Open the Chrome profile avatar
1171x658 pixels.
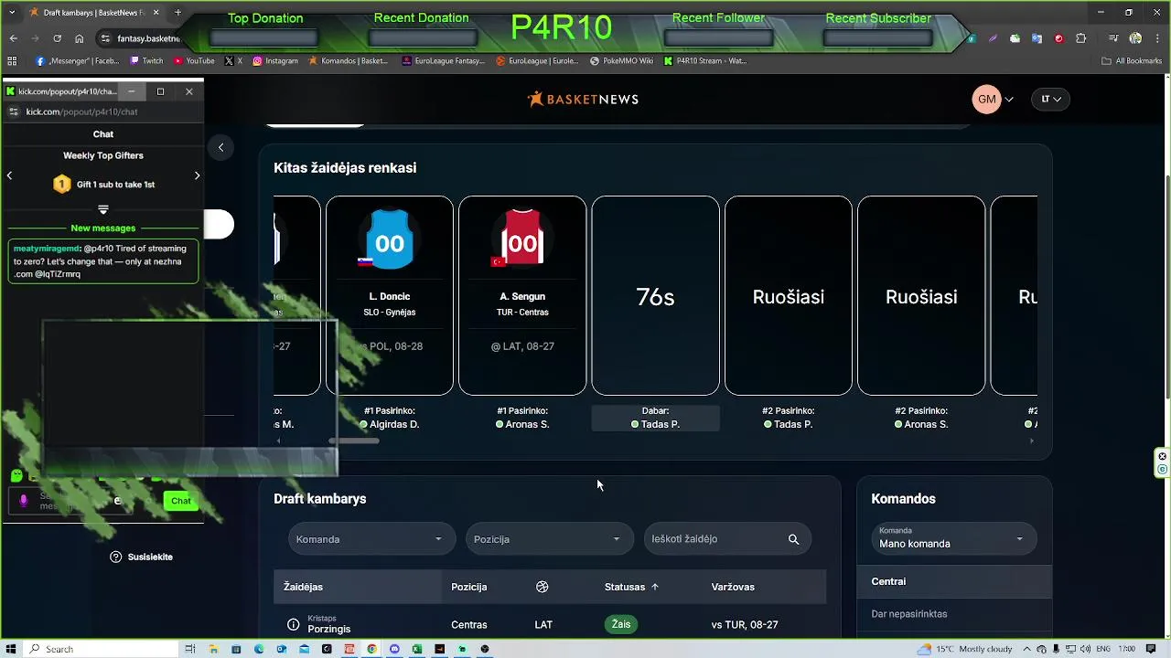pyautogui.click(x=1135, y=38)
